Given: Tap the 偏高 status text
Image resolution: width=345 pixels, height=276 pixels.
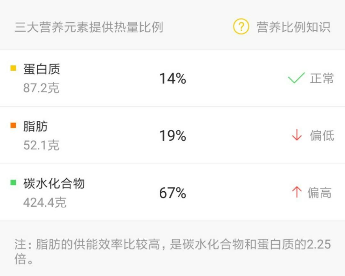Looking at the screenshot, I should pos(319,193).
